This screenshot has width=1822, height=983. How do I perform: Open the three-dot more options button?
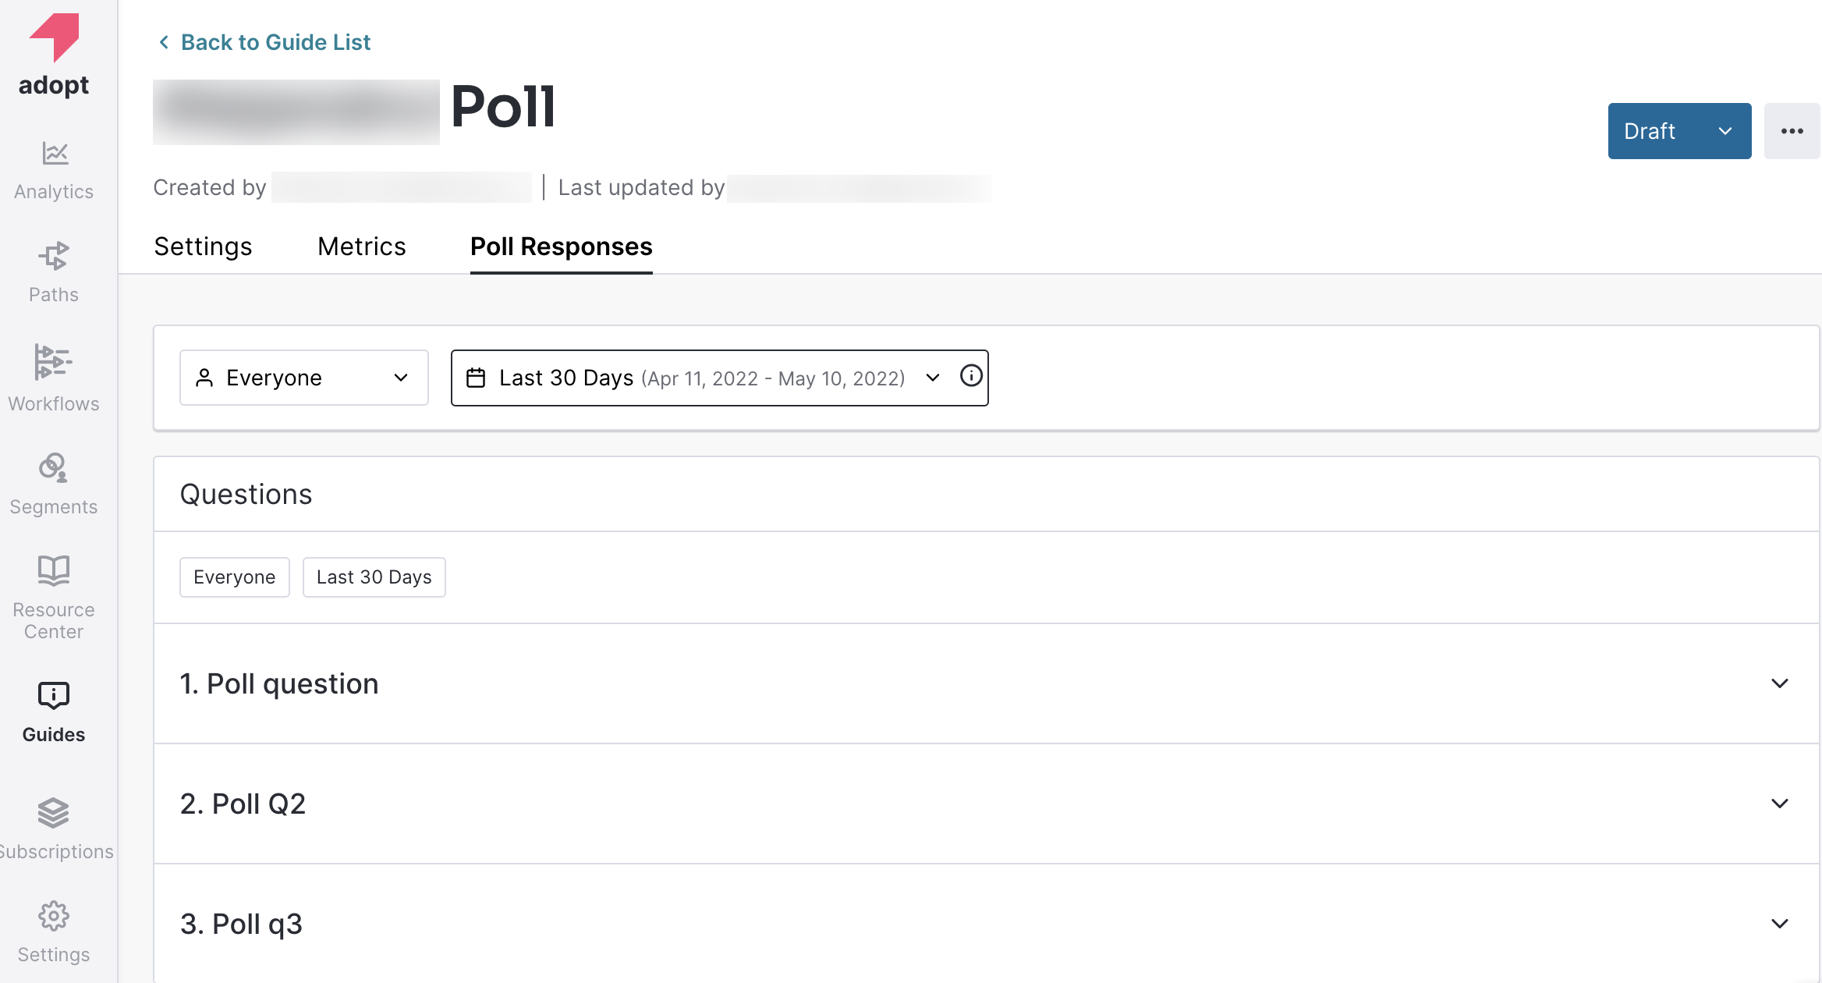1792,131
